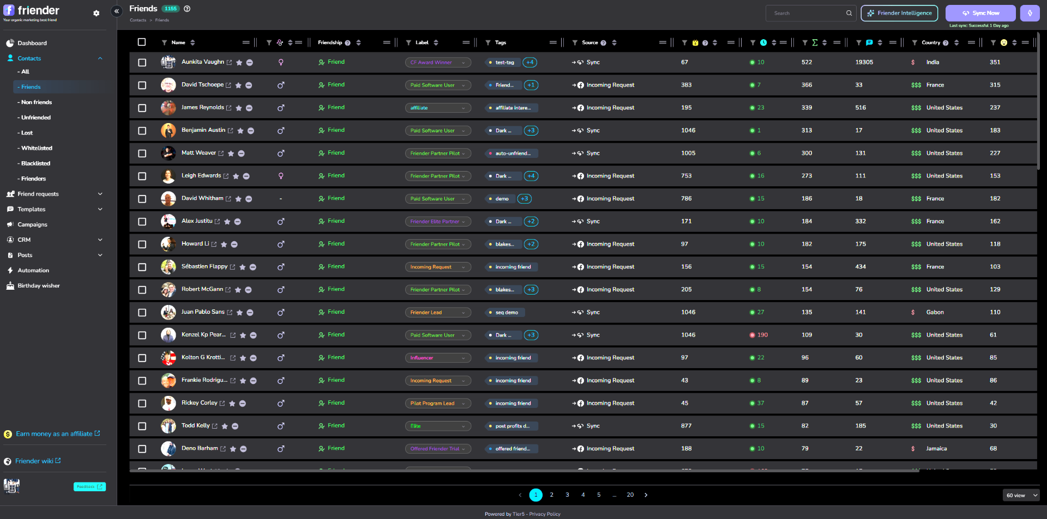
Task: Open James Reynolds' affiliate label dropdown
Action: [438, 108]
